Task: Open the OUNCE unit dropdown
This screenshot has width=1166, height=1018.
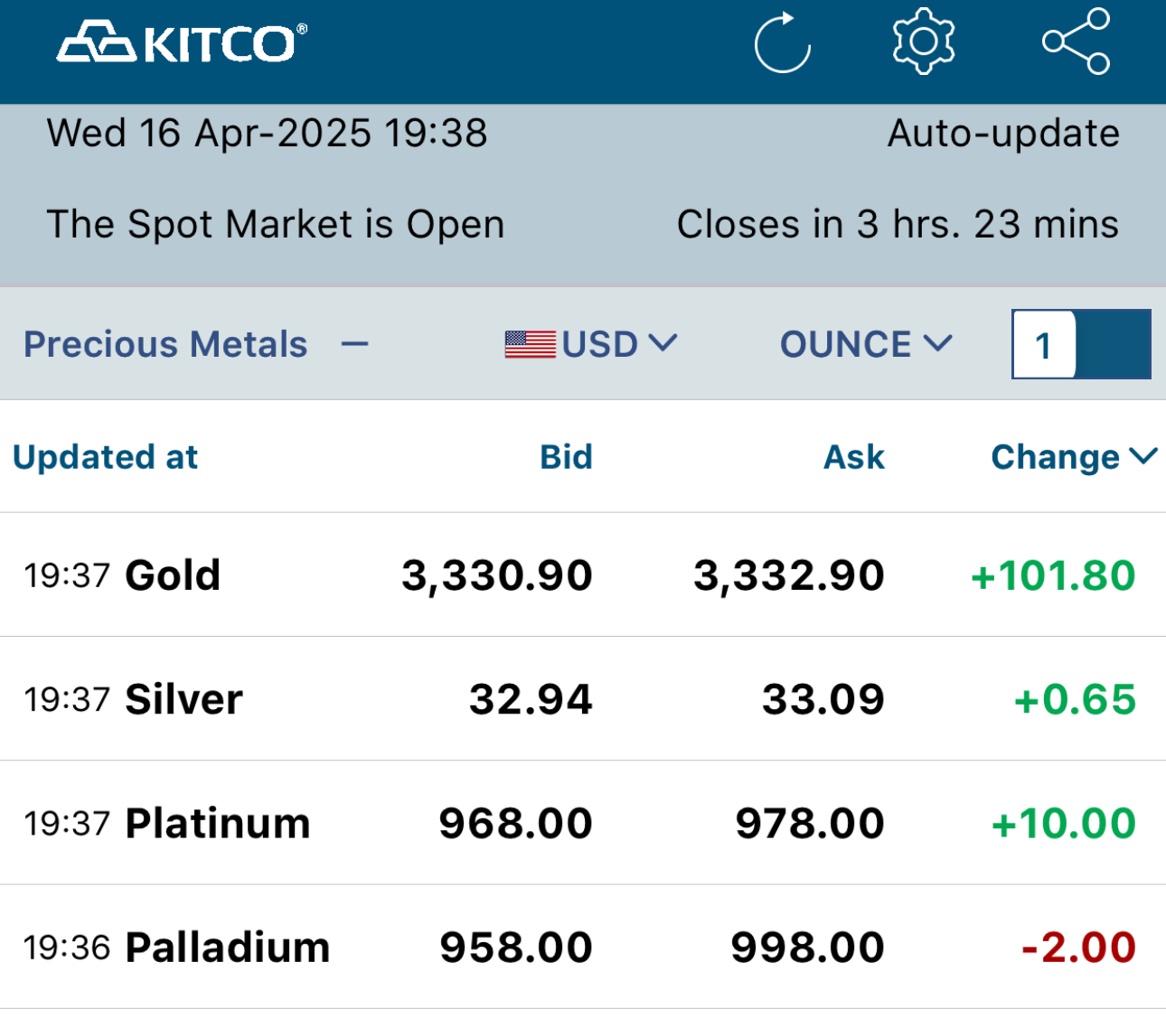Action: (865, 344)
